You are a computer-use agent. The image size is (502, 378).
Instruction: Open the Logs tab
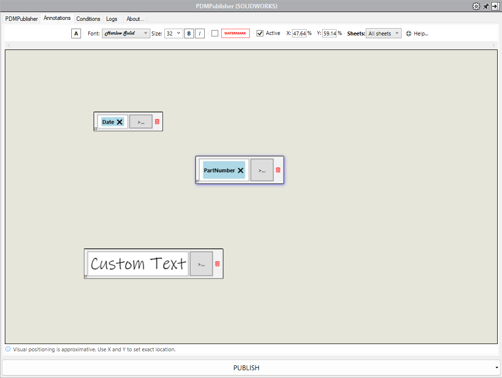112,19
